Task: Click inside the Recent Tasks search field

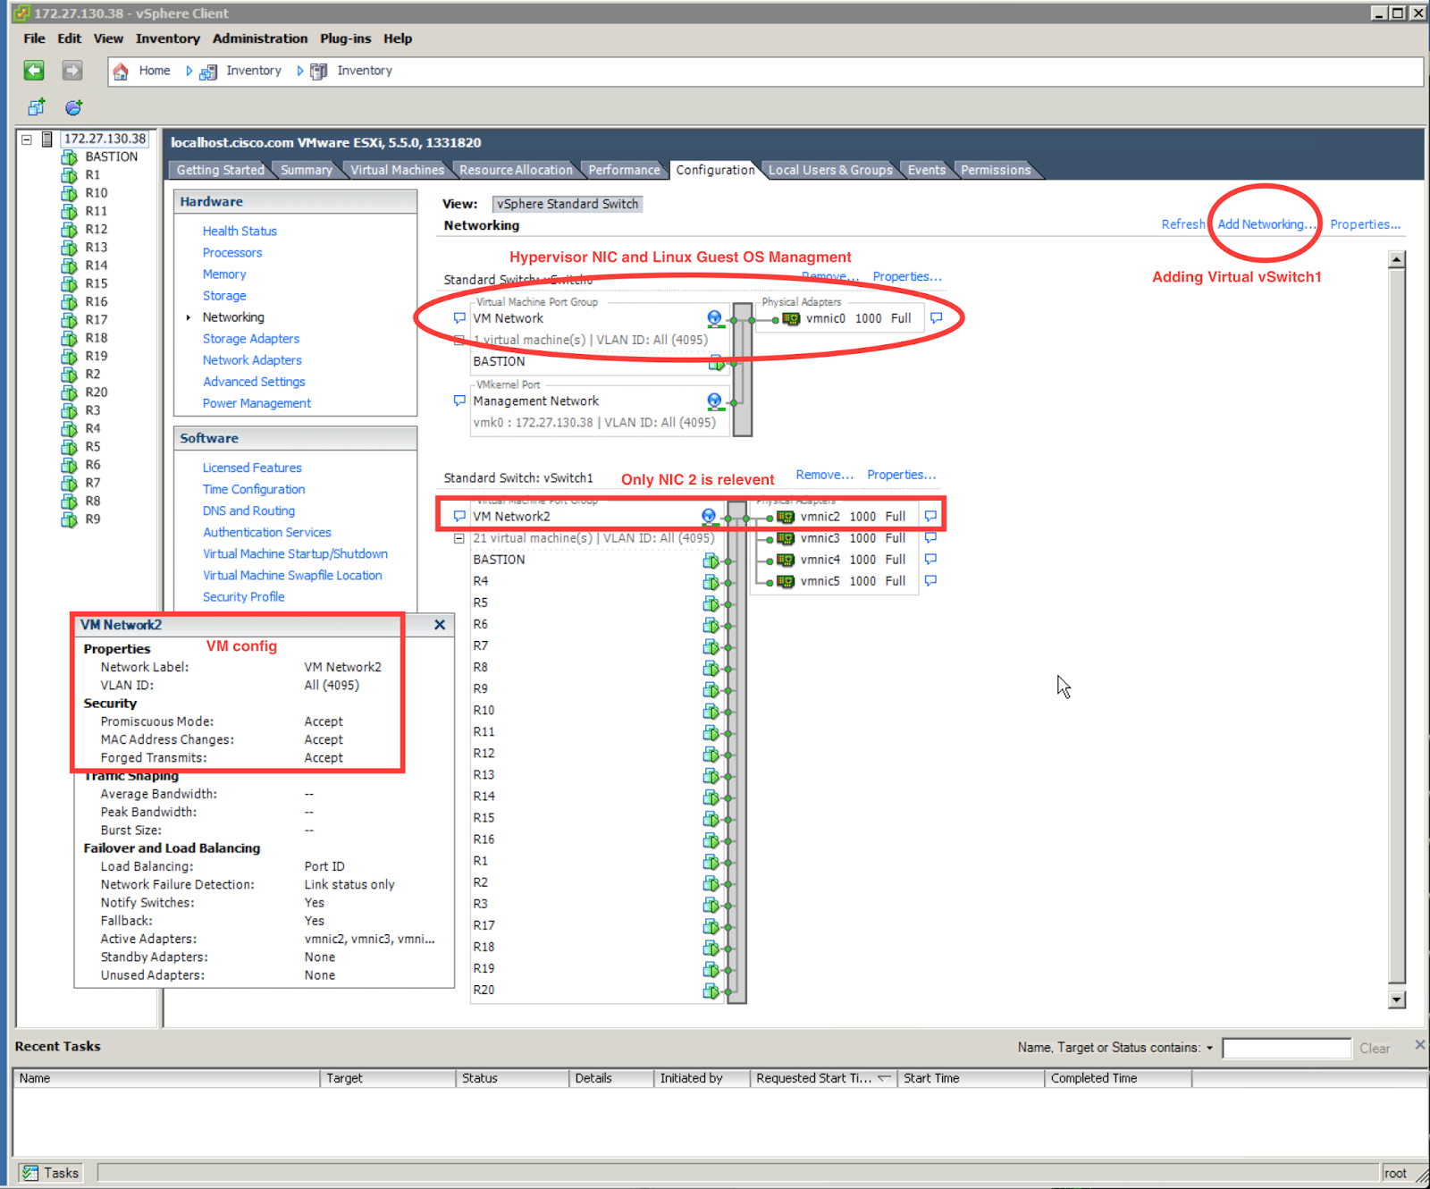Action: pos(1287,1047)
